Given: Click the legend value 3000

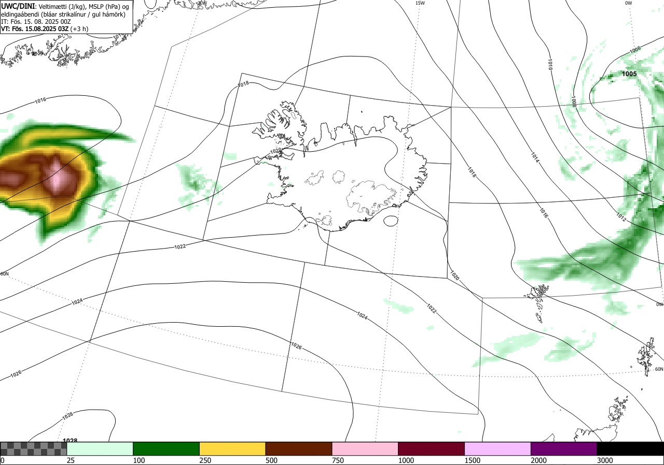Looking at the screenshot, I should 605,460.
